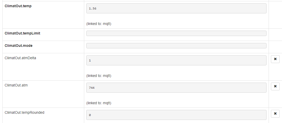Select the ClimatOut.atm field showing 744
Image resolution: width=282 pixels, height=123 pixels.
click(x=176, y=88)
